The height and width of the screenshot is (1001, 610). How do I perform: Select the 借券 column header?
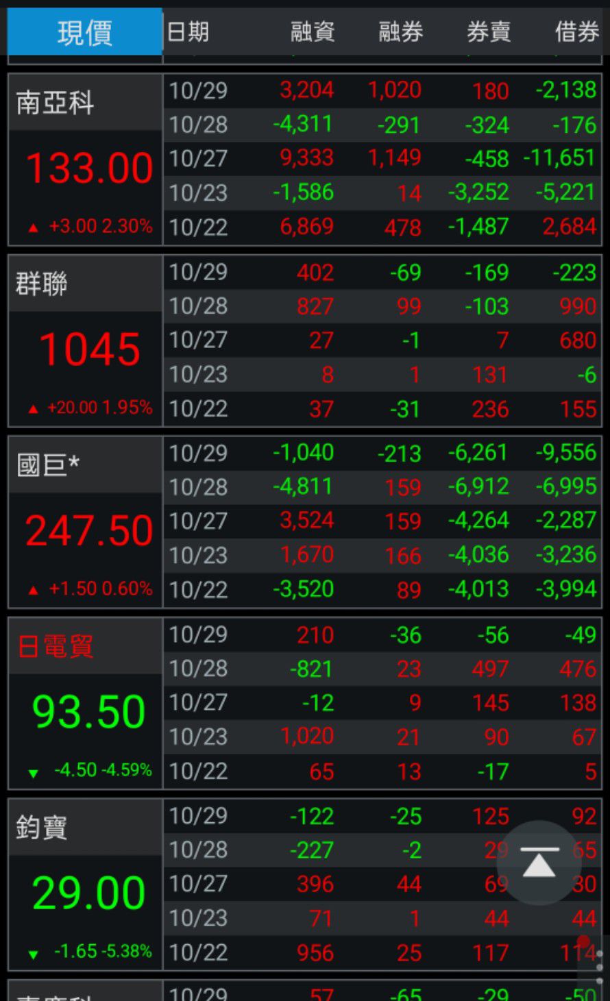576,32
